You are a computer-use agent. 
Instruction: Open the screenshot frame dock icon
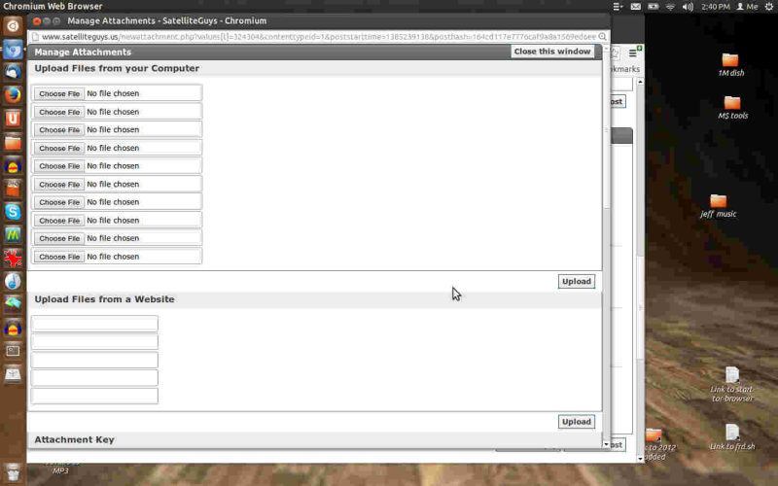[x=13, y=351]
